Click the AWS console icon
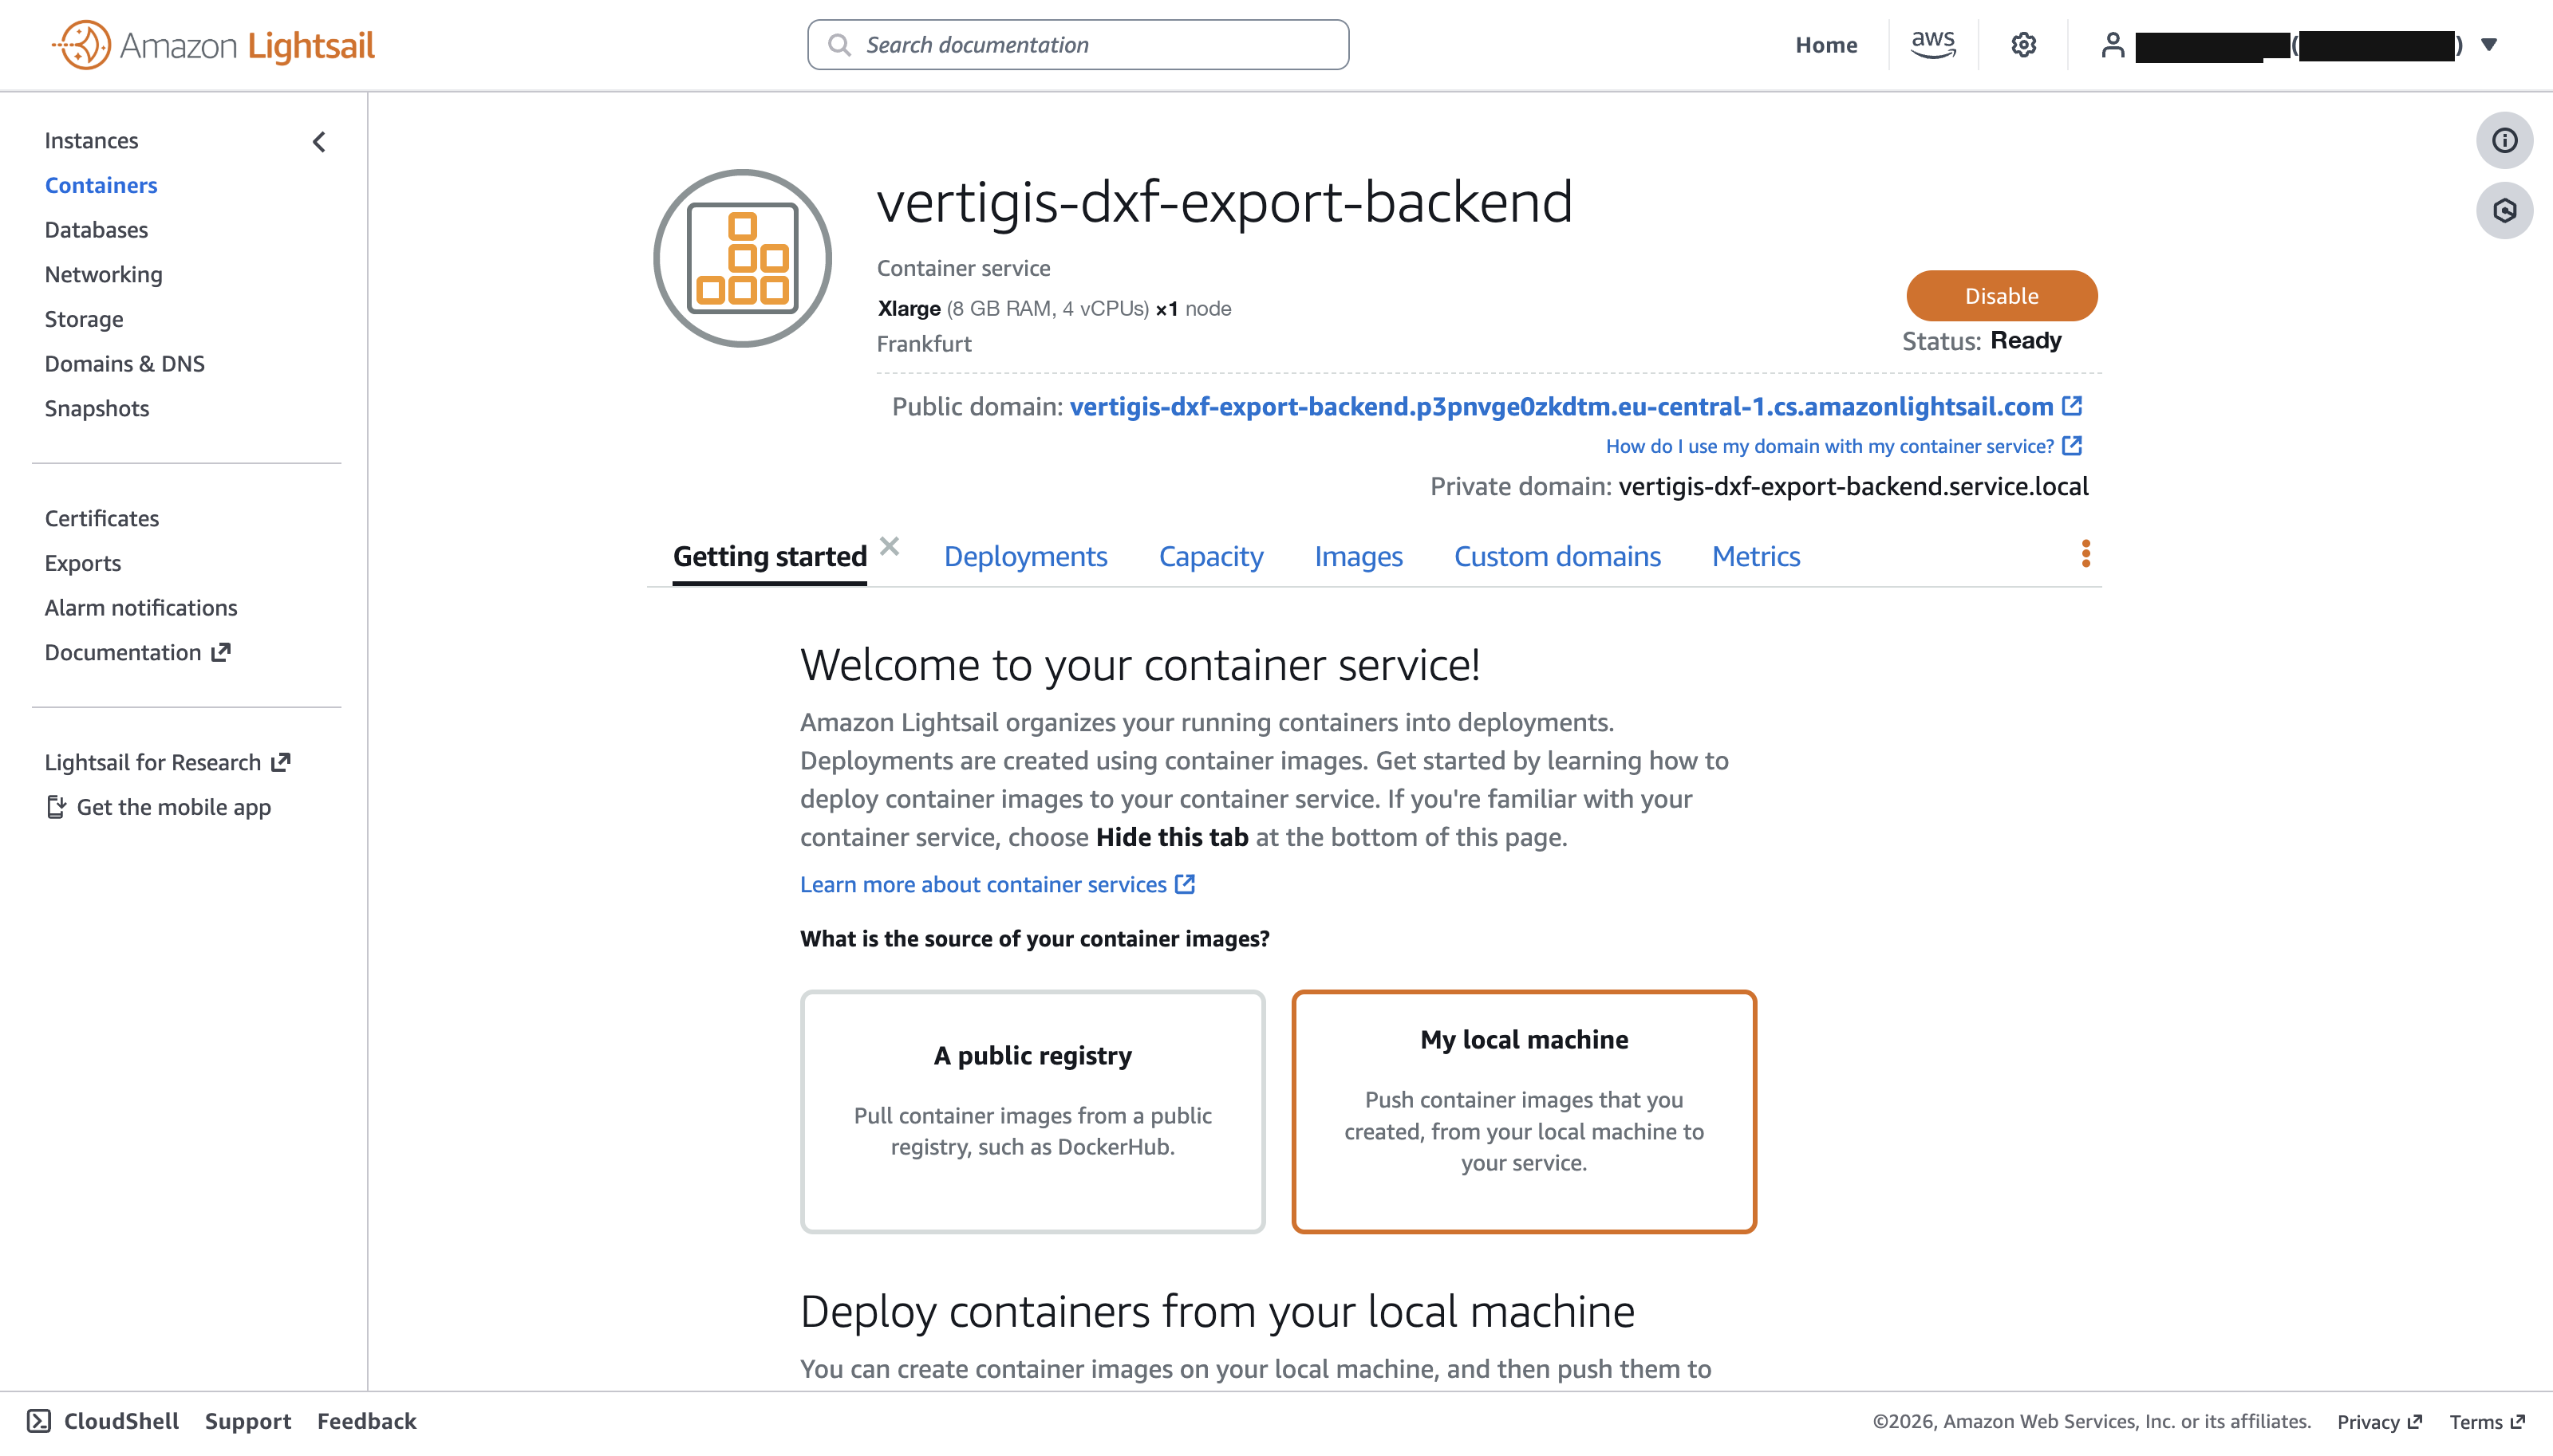Screen dimensions: 2553x1456 click(1933, 45)
